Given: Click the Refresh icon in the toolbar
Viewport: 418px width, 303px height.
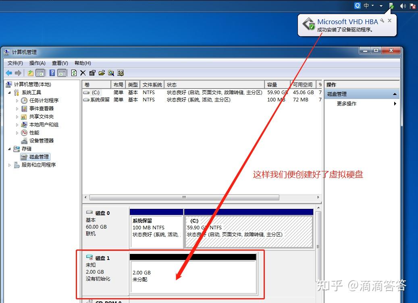Looking at the screenshot, I should point(73,73).
